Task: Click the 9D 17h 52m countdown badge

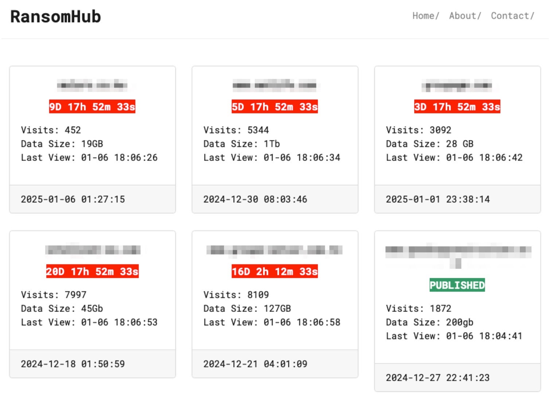Action: coord(92,106)
